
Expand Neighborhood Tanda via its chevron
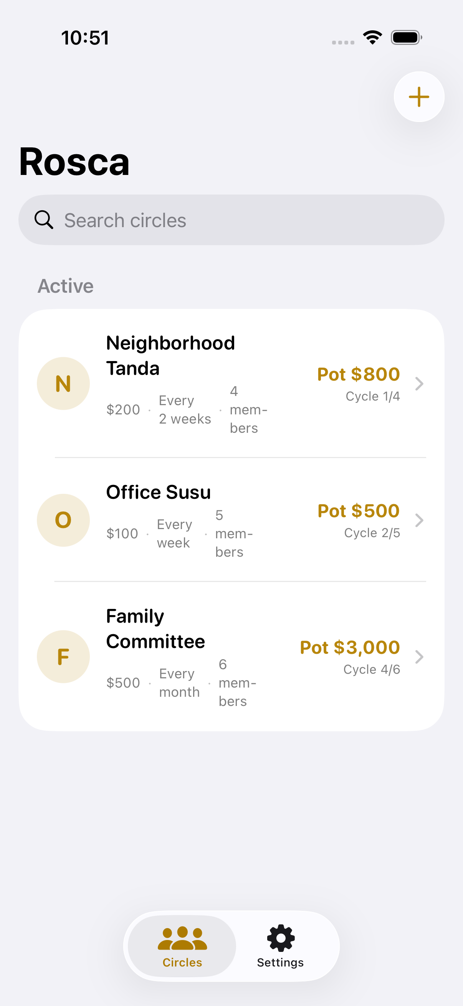[419, 384]
